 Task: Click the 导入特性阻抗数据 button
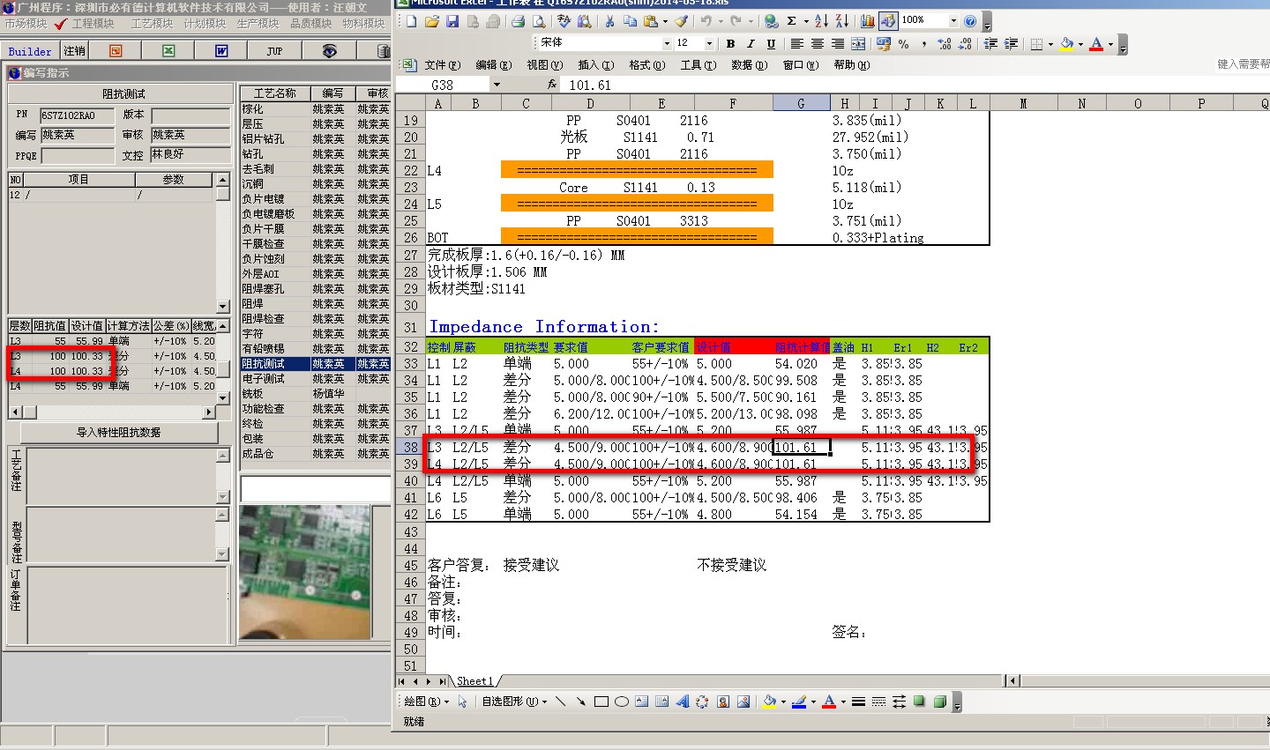coord(119,432)
